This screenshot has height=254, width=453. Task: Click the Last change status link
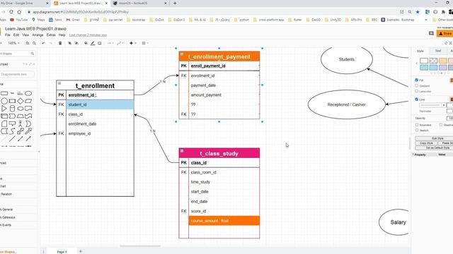(x=88, y=35)
